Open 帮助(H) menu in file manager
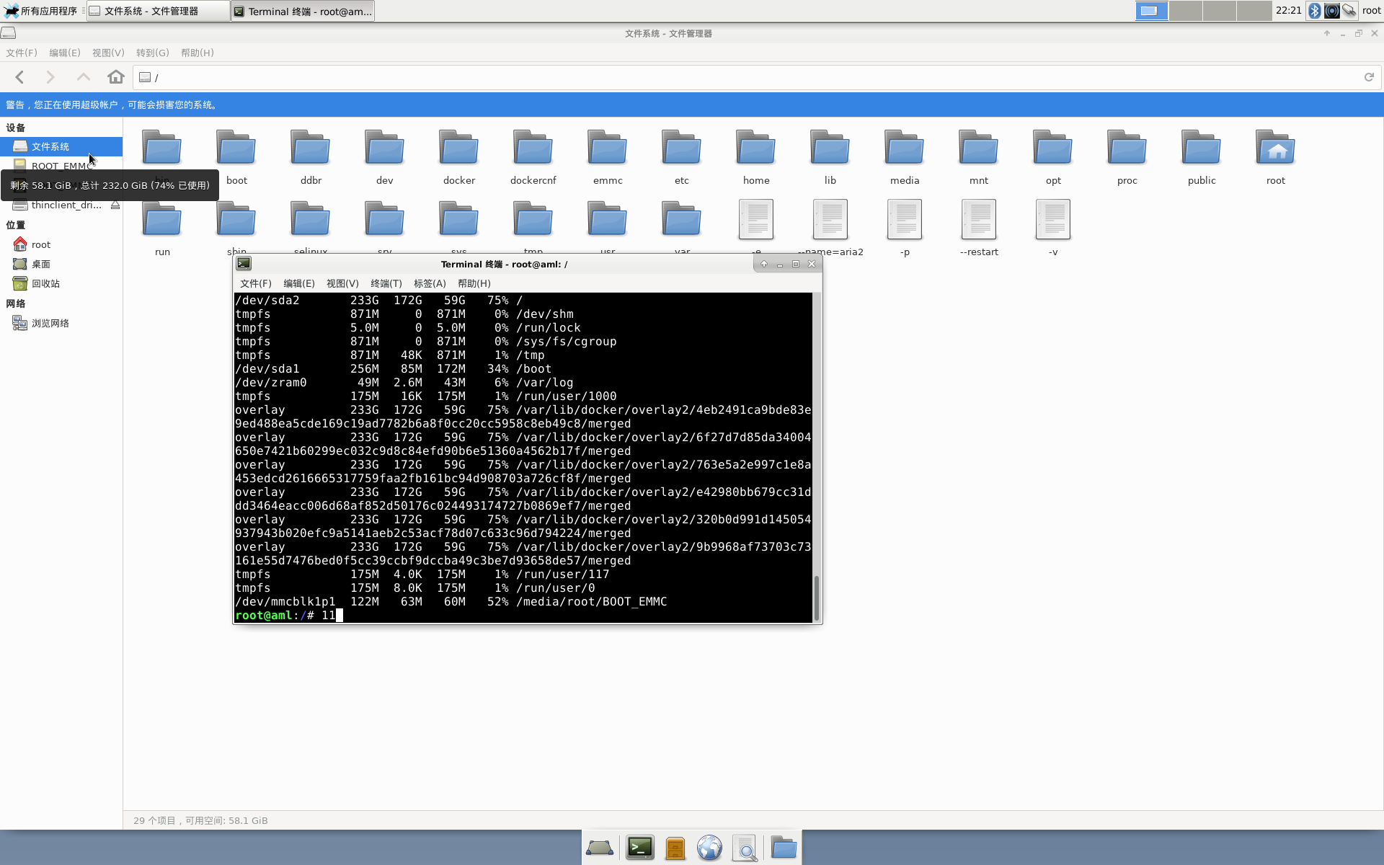 198,53
